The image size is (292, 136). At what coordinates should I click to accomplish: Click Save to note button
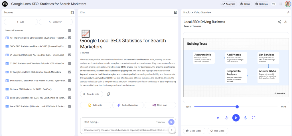click(92, 94)
